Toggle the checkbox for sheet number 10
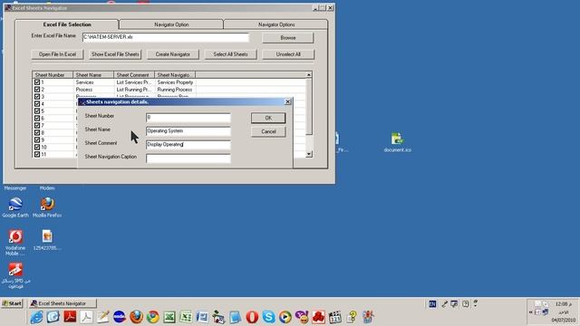Screen dimensions: 580x326 coord(37,147)
